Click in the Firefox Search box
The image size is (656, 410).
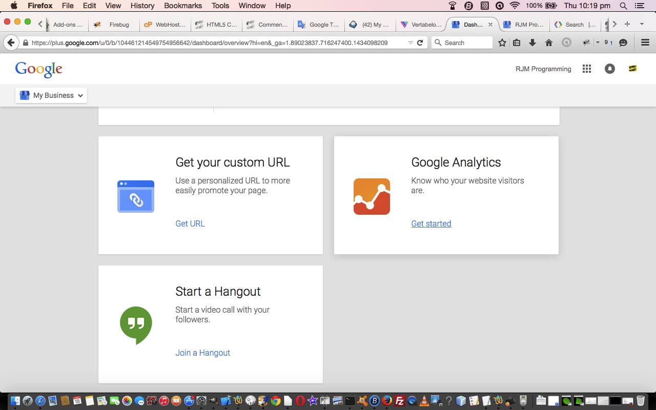[462, 43]
